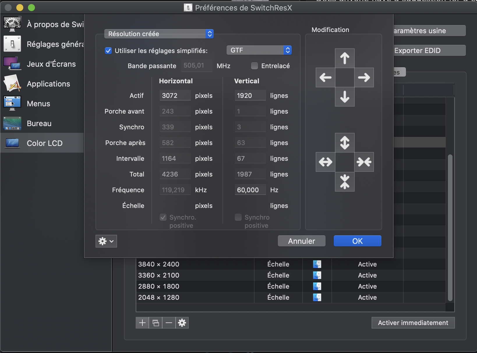The image size is (477, 353).
Task: Click the Exporter EDID button
Action: [x=430, y=50]
